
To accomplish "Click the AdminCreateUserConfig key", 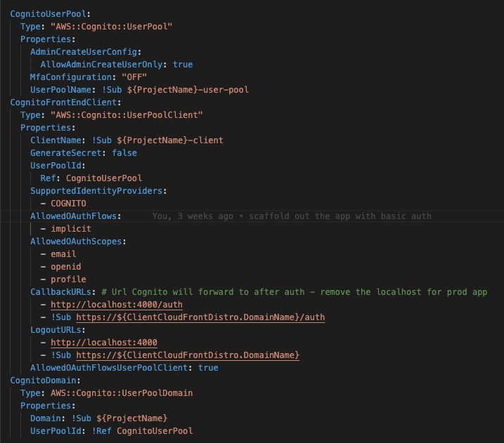I will (x=84, y=52).
